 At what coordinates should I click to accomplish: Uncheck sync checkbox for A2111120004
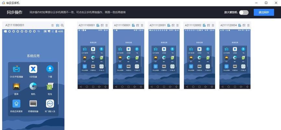tap(240, 25)
